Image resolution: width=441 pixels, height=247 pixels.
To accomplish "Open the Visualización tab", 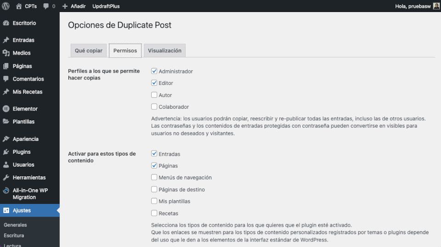I will tap(164, 51).
